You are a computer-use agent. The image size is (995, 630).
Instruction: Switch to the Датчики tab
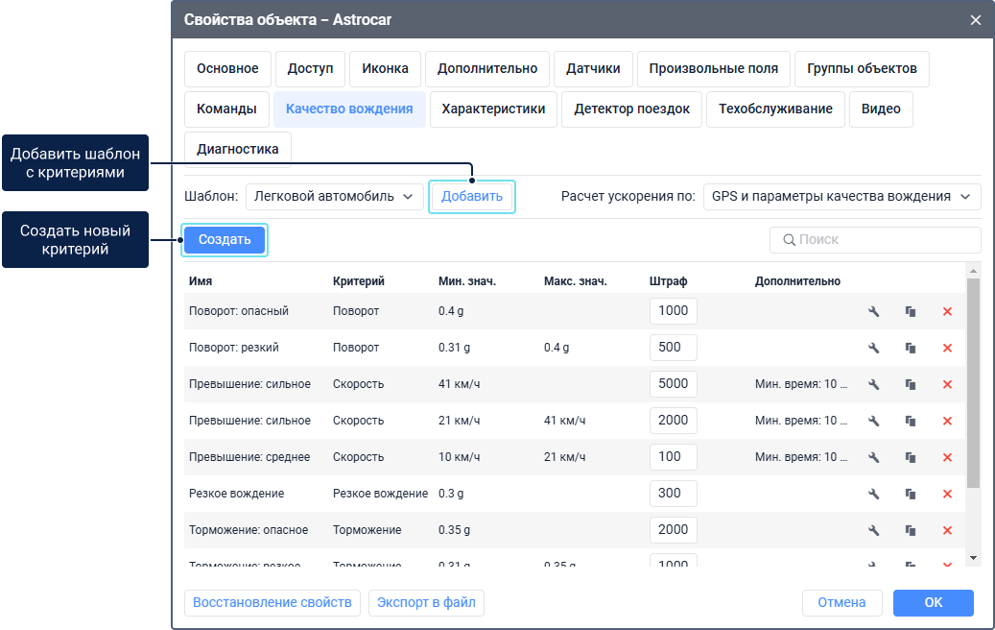[x=593, y=68]
